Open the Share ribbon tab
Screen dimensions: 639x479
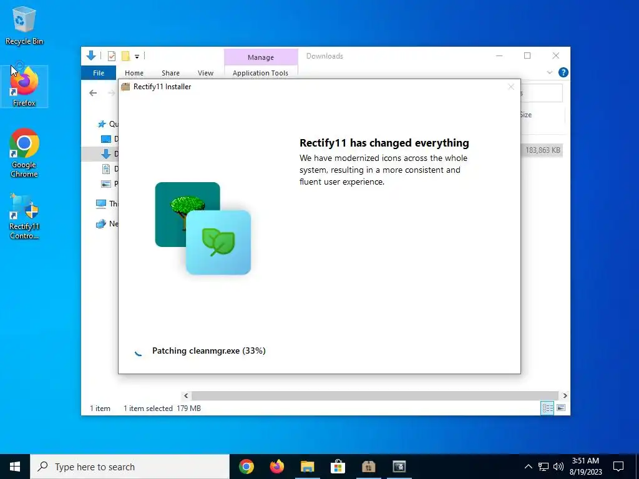coord(170,73)
